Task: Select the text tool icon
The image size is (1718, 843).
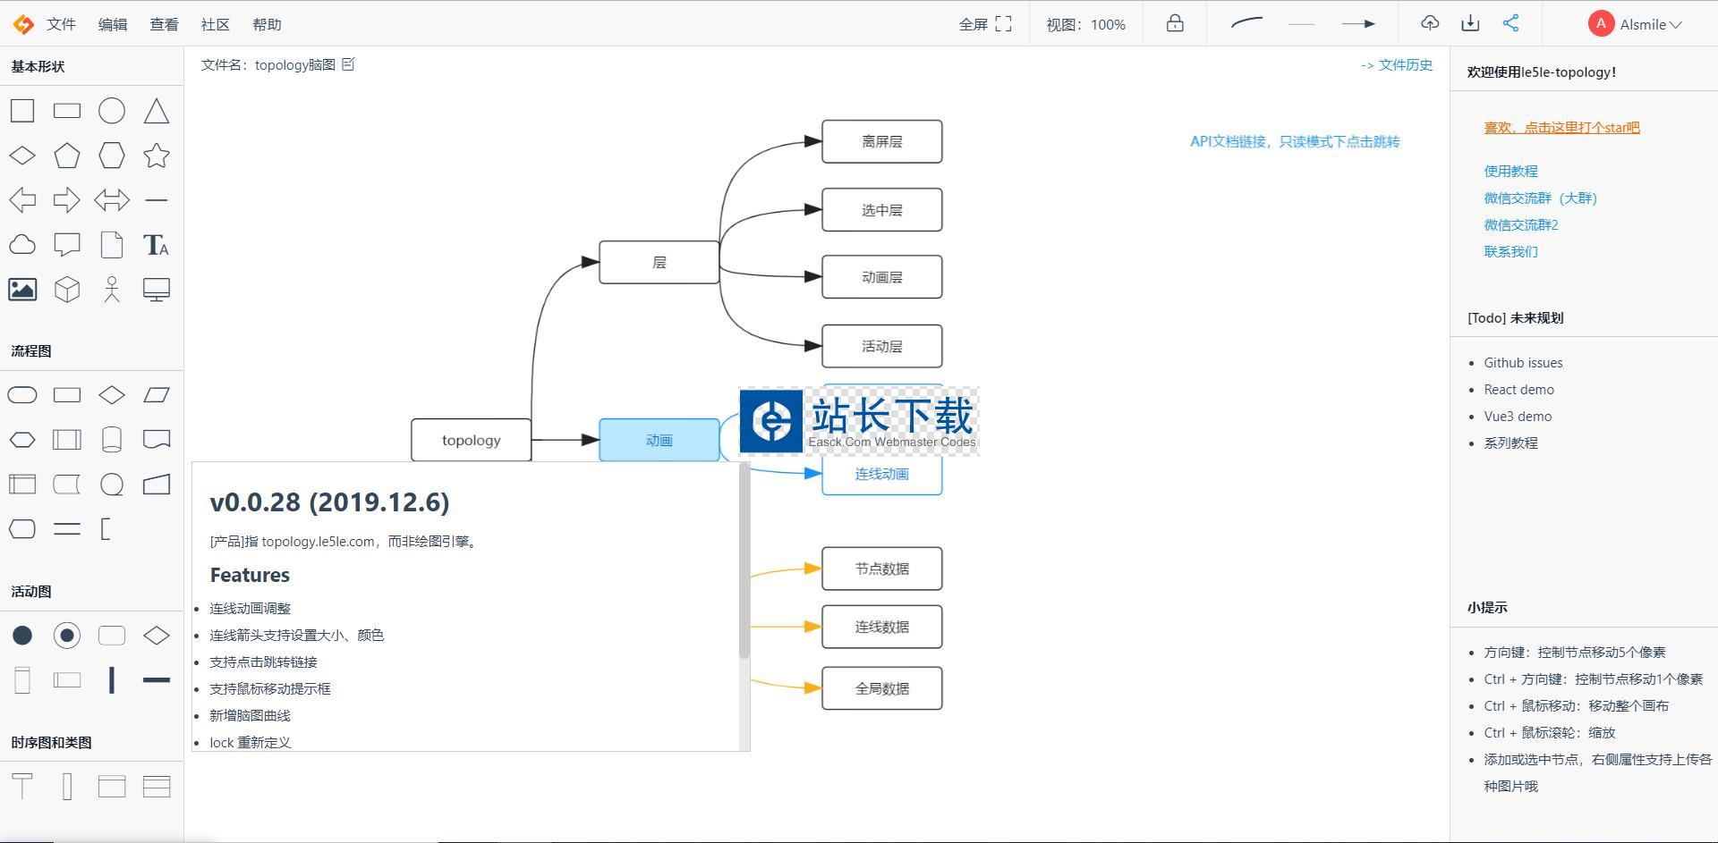Action: click(x=157, y=245)
